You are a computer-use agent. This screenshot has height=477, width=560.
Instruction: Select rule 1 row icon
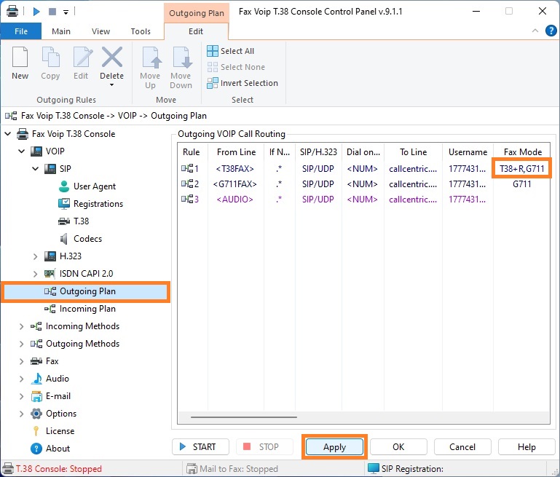(x=186, y=168)
